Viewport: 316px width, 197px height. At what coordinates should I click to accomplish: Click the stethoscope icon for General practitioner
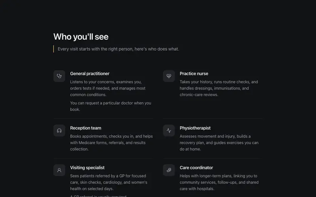(59, 76)
